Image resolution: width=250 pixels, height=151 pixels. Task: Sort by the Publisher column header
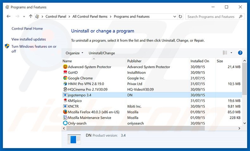click(158, 61)
